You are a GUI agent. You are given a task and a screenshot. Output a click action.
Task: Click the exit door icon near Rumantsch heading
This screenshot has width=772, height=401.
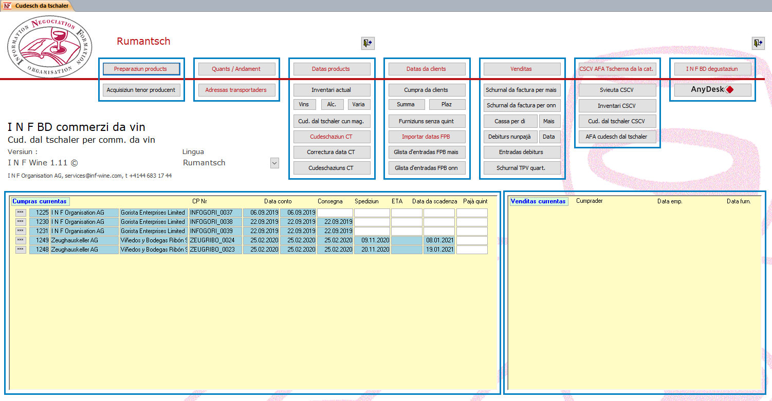point(367,43)
